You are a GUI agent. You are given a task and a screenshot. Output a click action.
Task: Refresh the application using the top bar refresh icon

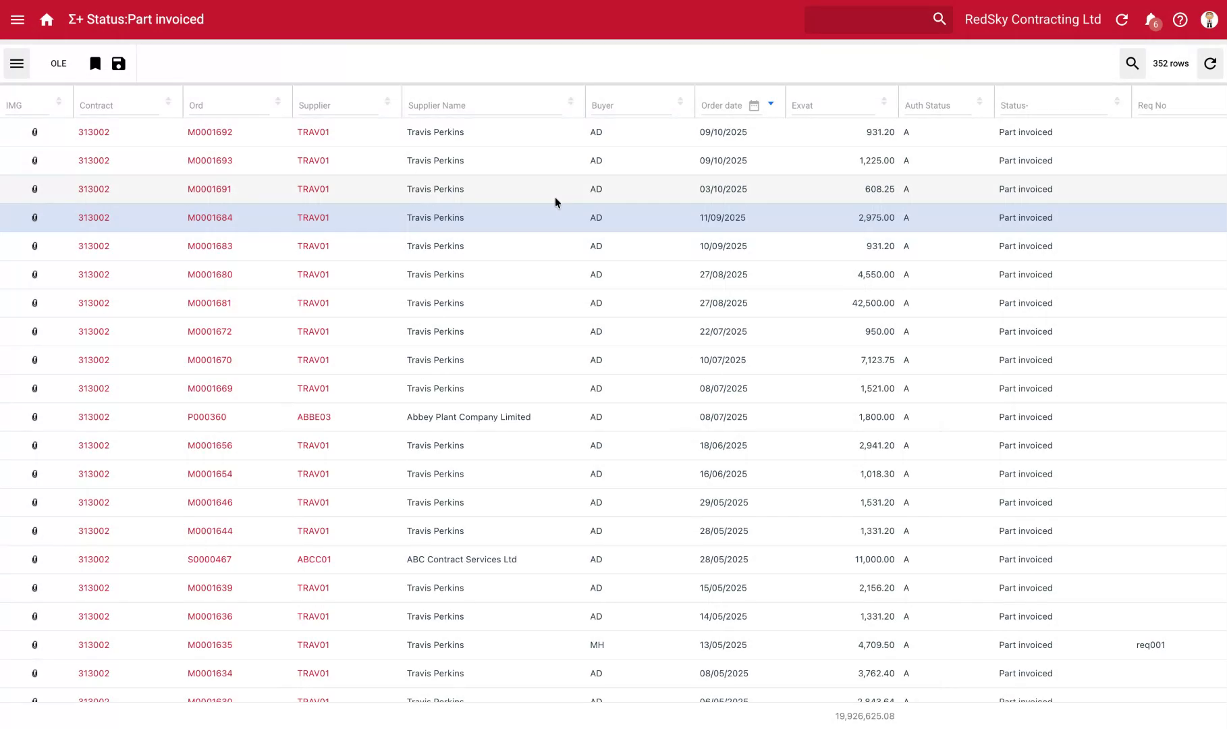pyautogui.click(x=1121, y=19)
